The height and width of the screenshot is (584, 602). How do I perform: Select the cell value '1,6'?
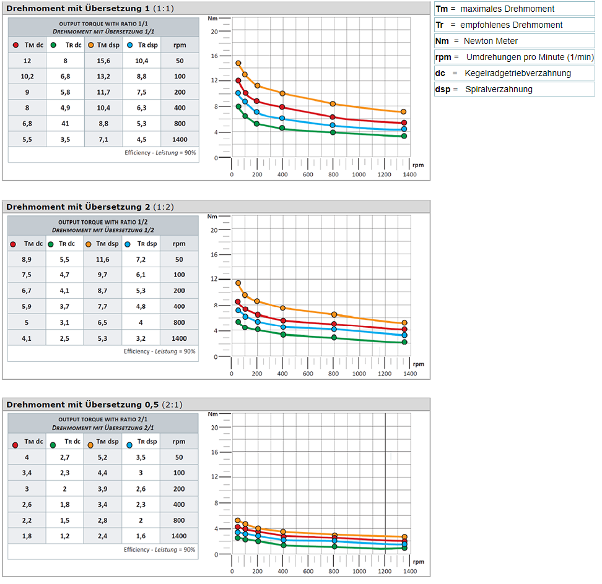(141, 536)
